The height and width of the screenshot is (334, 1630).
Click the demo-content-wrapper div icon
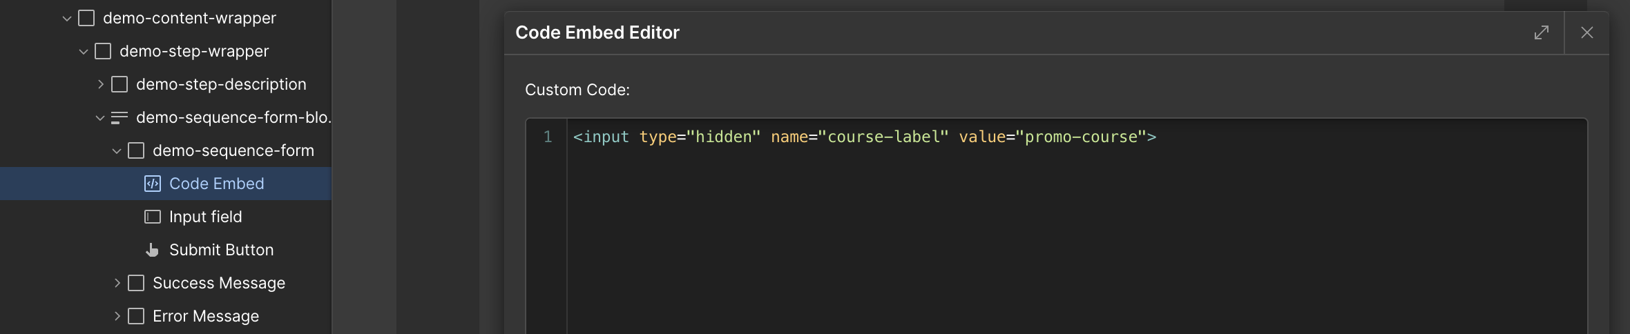86,18
